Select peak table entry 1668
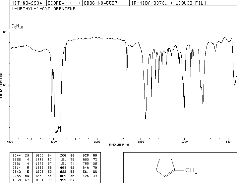Image resolution: width=237 pixels, height=183 pixels. click(21, 180)
